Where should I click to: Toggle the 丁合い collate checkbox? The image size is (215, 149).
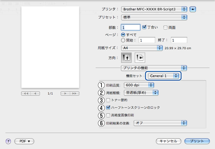click(144, 27)
